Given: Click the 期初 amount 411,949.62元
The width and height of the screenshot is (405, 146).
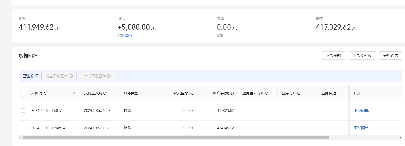Looking at the screenshot, I should pyautogui.click(x=39, y=27).
